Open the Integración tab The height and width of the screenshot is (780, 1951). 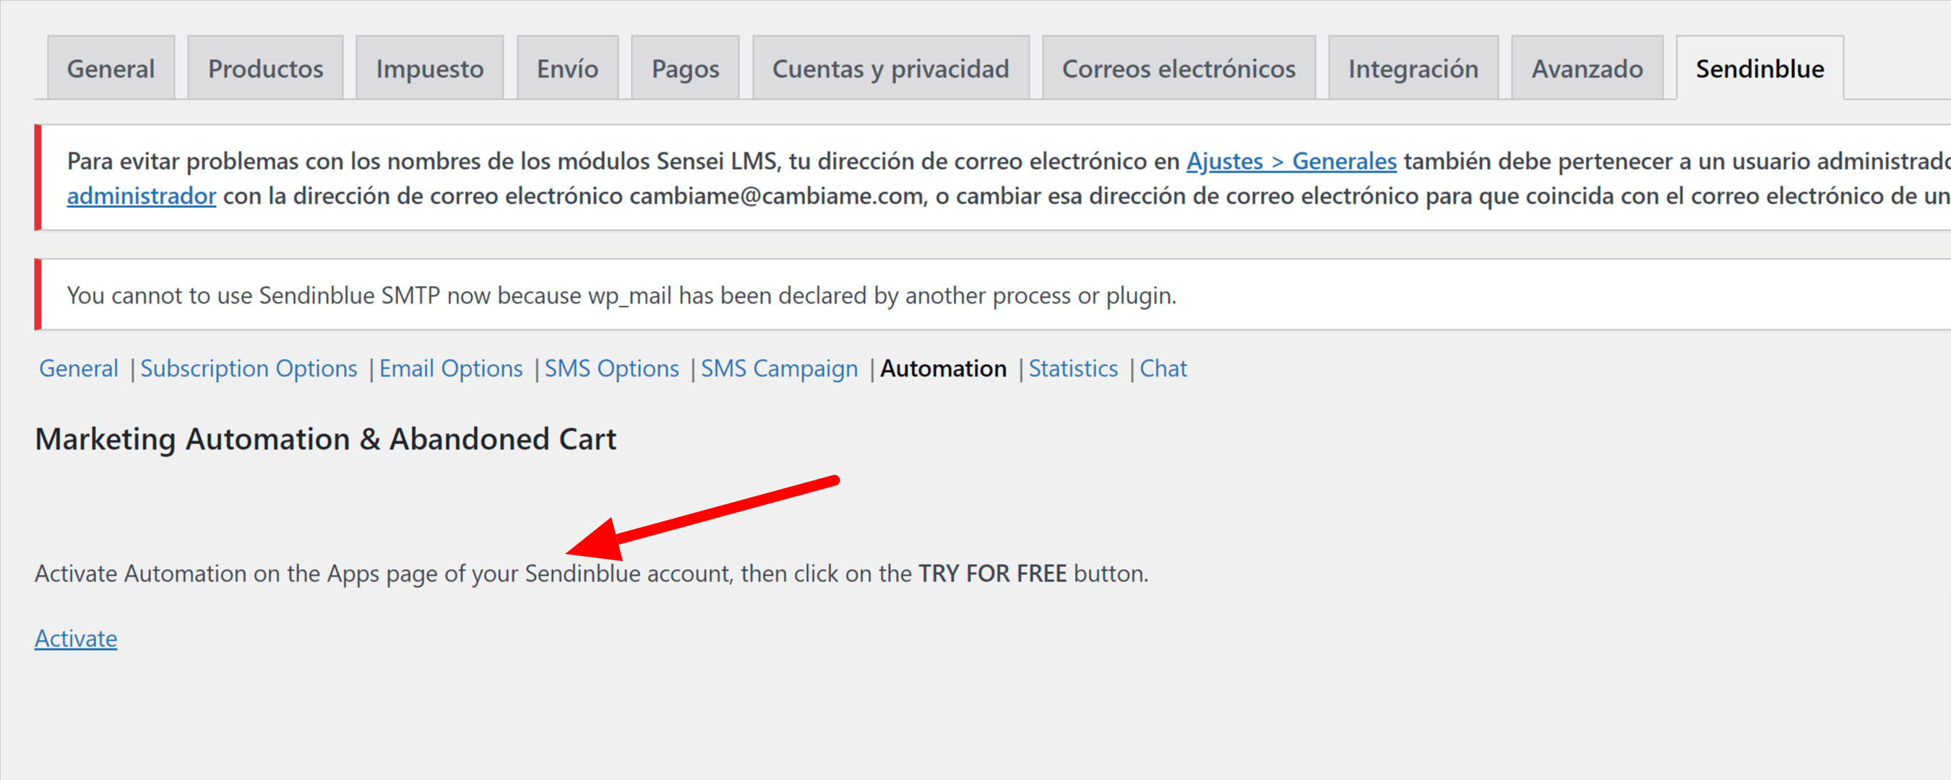1413,68
